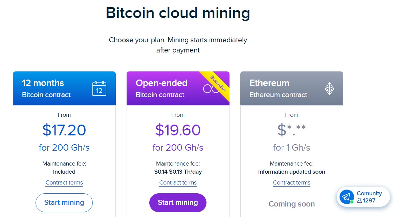Click the $0.13 Th/day maintenance fee text
The width and height of the screenshot is (393, 217).
pos(185,172)
